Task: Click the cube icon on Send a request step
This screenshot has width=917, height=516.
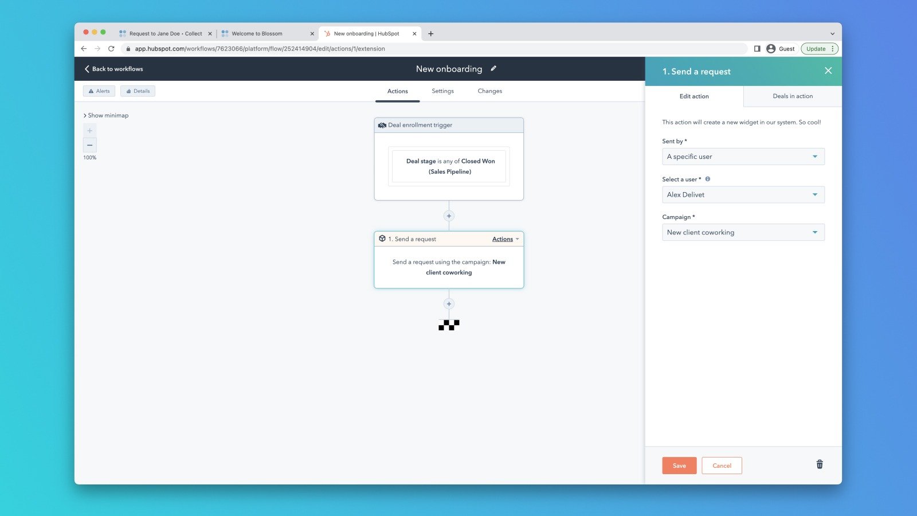Action: [x=382, y=239]
